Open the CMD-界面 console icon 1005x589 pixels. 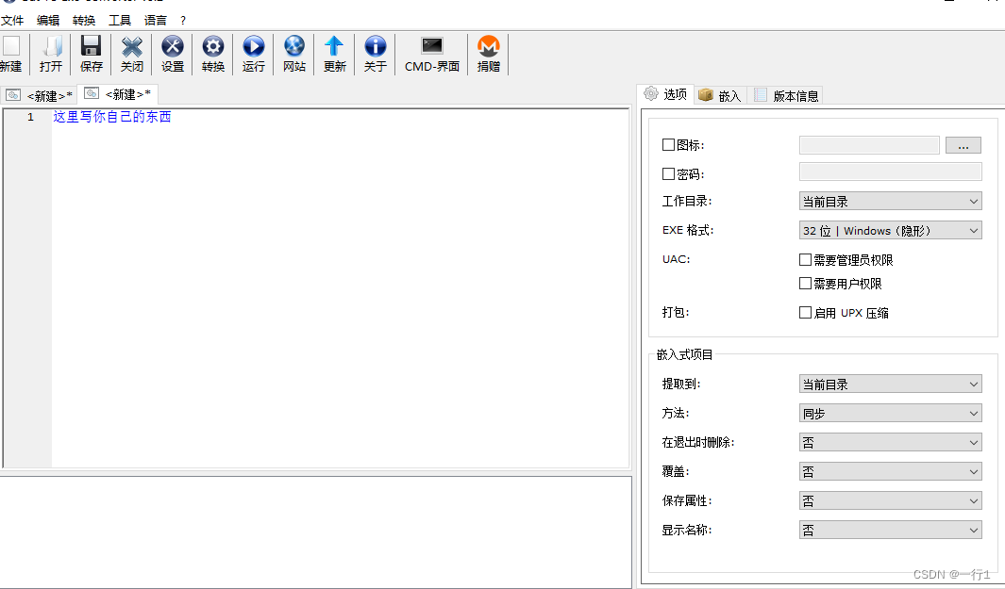(x=432, y=46)
